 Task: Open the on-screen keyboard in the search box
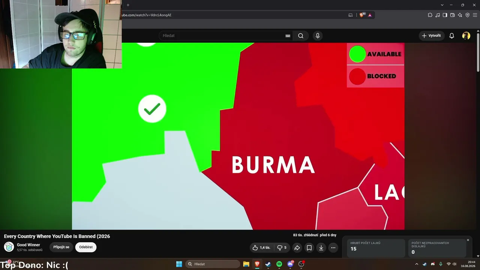288,36
